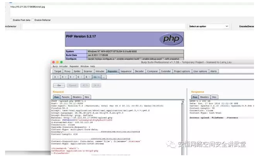Open the Alerts tab
The image size is (261, 163).
pos(214,71)
